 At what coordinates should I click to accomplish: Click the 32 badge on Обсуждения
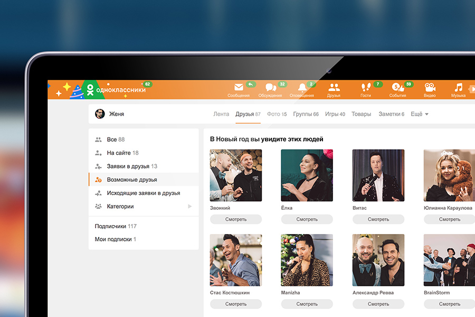coord(282,84)
